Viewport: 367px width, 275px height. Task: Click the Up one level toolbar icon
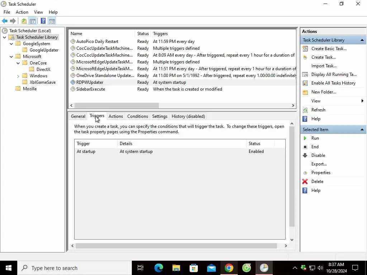click(x=24, y=21)
